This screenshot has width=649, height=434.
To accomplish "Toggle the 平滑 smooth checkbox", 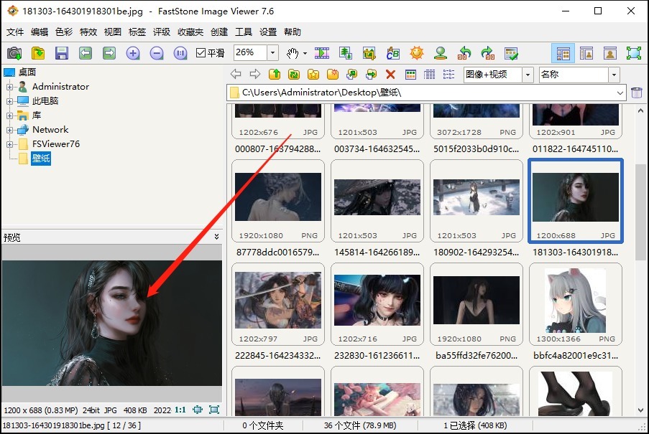I will pos(201,53).
